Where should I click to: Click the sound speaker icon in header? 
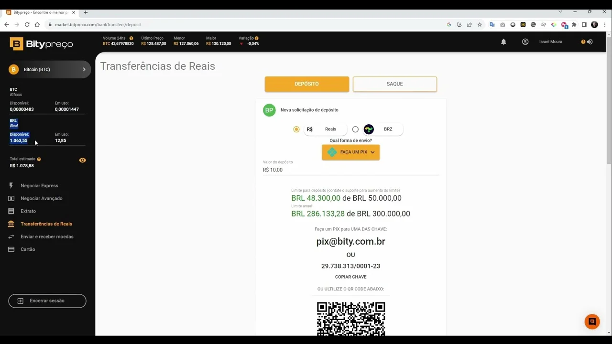point(590,42)
